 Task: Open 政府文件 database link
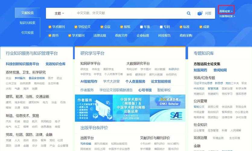click(121, 35)
